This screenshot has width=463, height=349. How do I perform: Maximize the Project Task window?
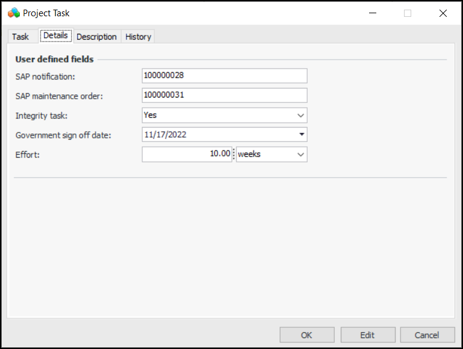(408, 13)
